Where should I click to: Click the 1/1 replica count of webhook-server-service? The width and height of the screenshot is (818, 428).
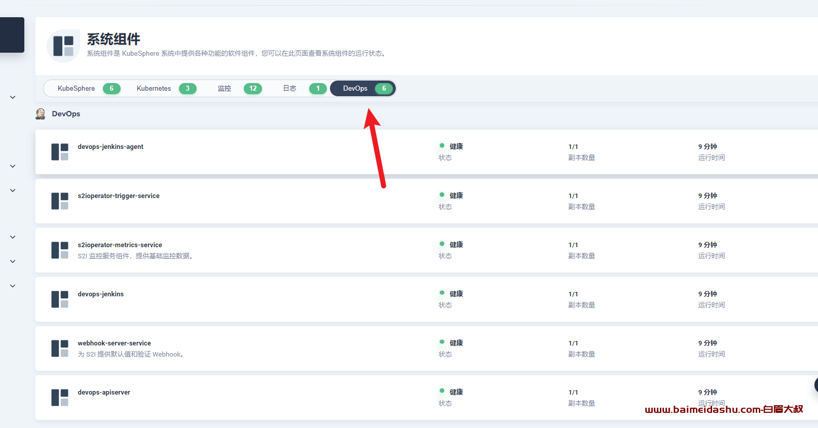point(573,343)
